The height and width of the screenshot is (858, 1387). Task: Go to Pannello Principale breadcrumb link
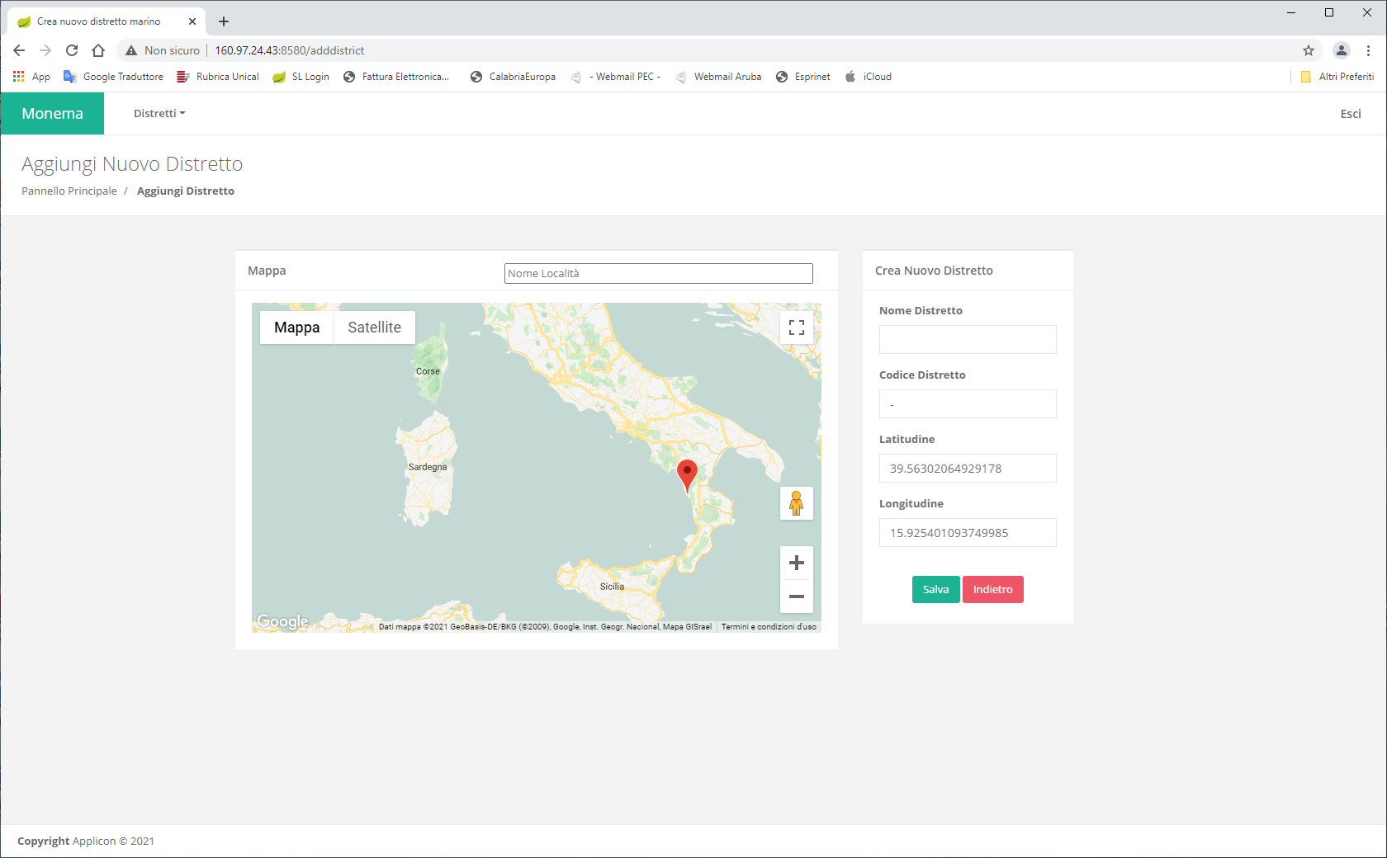[x=69, y=191]
